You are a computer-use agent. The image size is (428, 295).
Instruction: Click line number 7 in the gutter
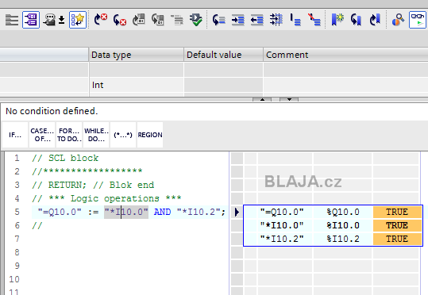tap(17, 239)
